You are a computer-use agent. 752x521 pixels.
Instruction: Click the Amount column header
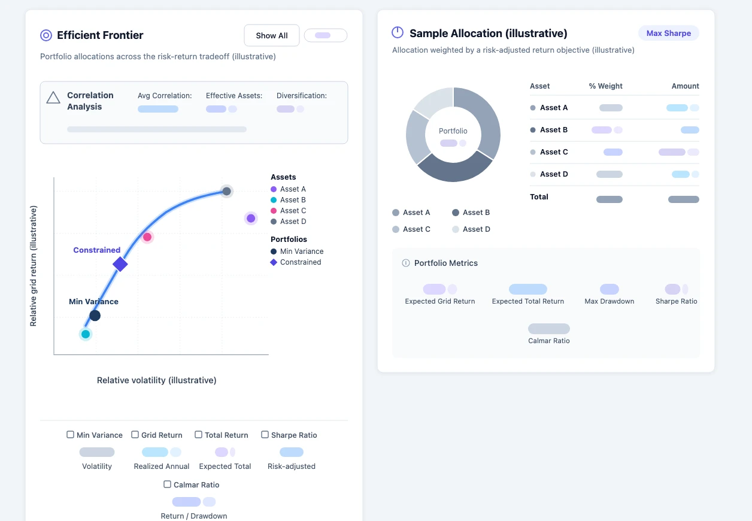pyautogui.click(x=686, y=86)
